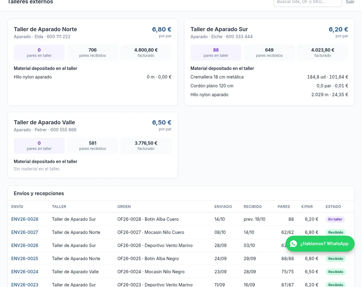The image size is (362, 287).
Task: Click the 3.776,50 € facturado stat
Action: pos(146,146)
